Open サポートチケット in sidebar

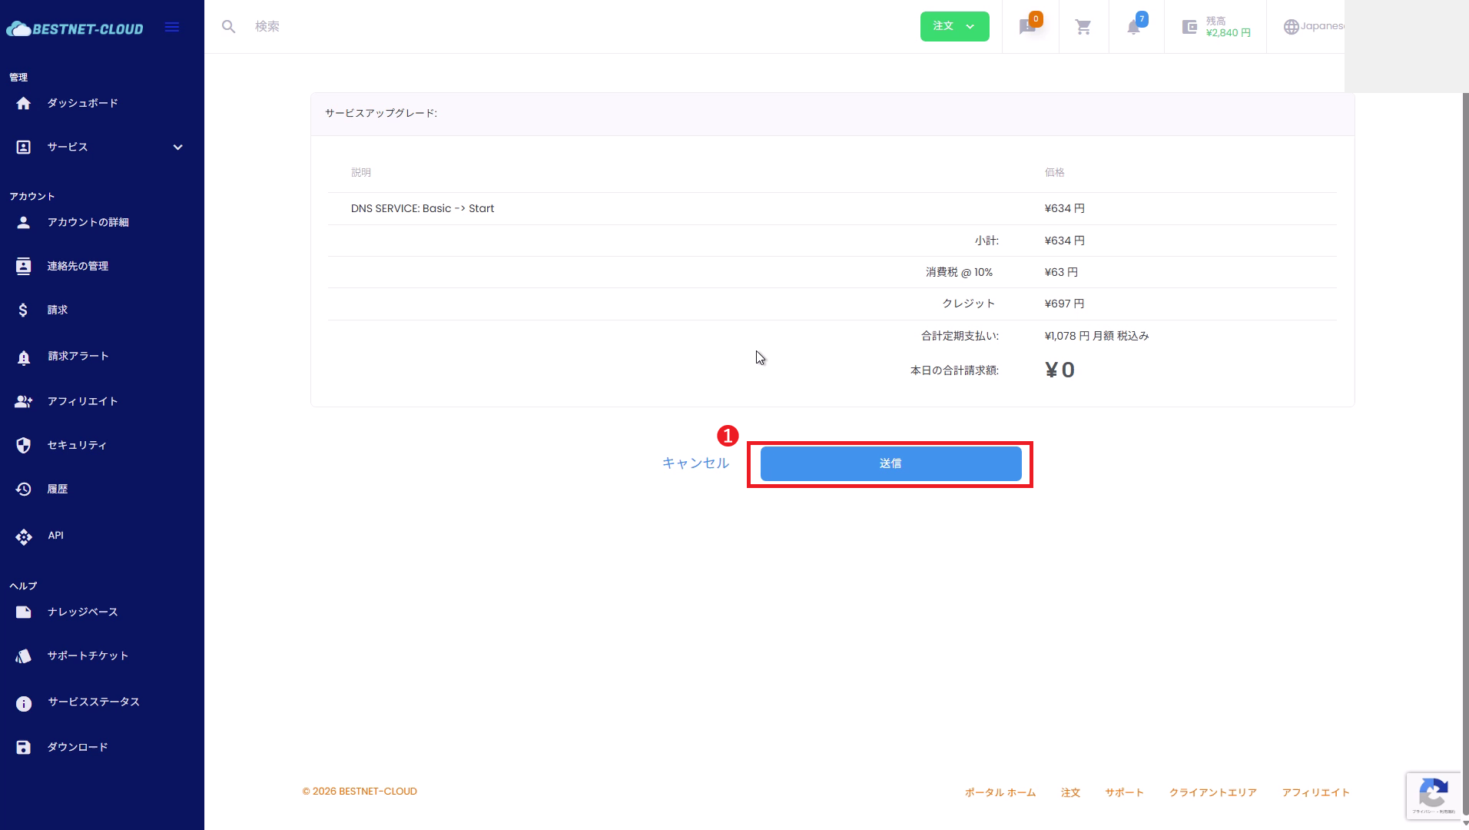(x=88, y=656)
